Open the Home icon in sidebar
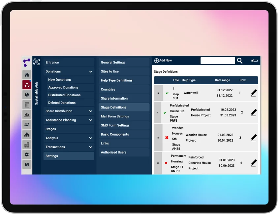The width and height of the screenshot is (278, 214). pyautogui.click(x=27, y=75)
